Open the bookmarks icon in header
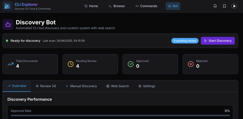Image resolution: width=243 pixels, height=119 pixels. [224, 6]
